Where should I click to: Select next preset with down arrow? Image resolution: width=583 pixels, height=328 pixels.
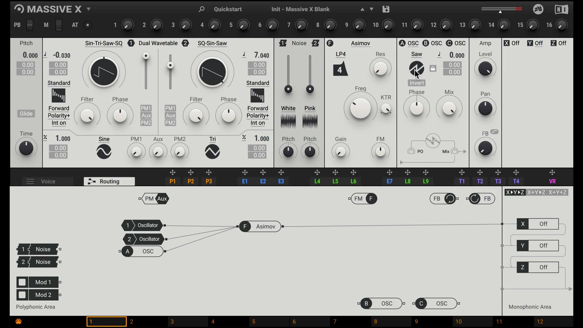pyautogui.click(x=371, y=9)
